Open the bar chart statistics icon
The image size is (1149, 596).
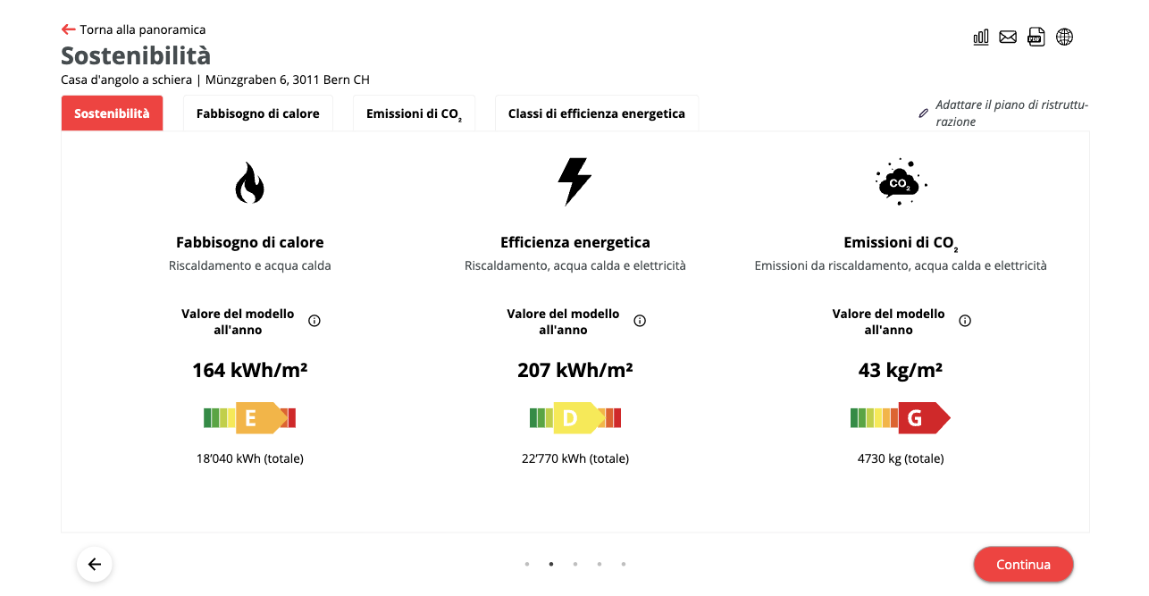(x=981, y=37)
